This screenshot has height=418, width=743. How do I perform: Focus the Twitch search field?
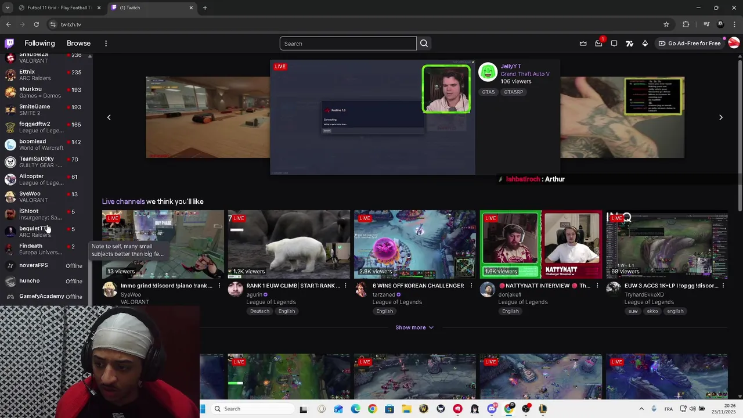point(348,44)
